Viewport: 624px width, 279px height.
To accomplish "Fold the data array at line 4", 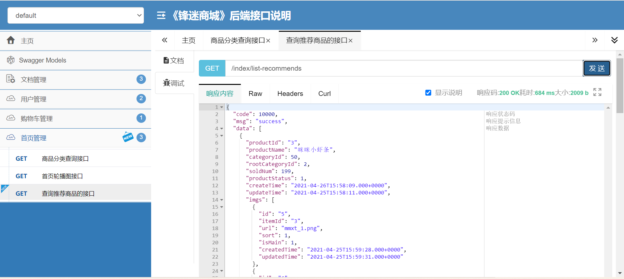I will [222, 129].
